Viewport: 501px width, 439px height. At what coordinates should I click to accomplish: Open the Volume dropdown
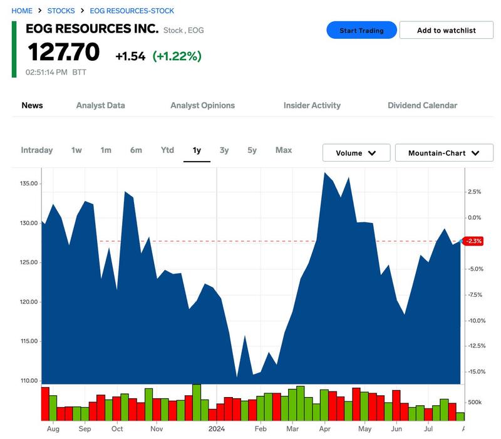356,153
